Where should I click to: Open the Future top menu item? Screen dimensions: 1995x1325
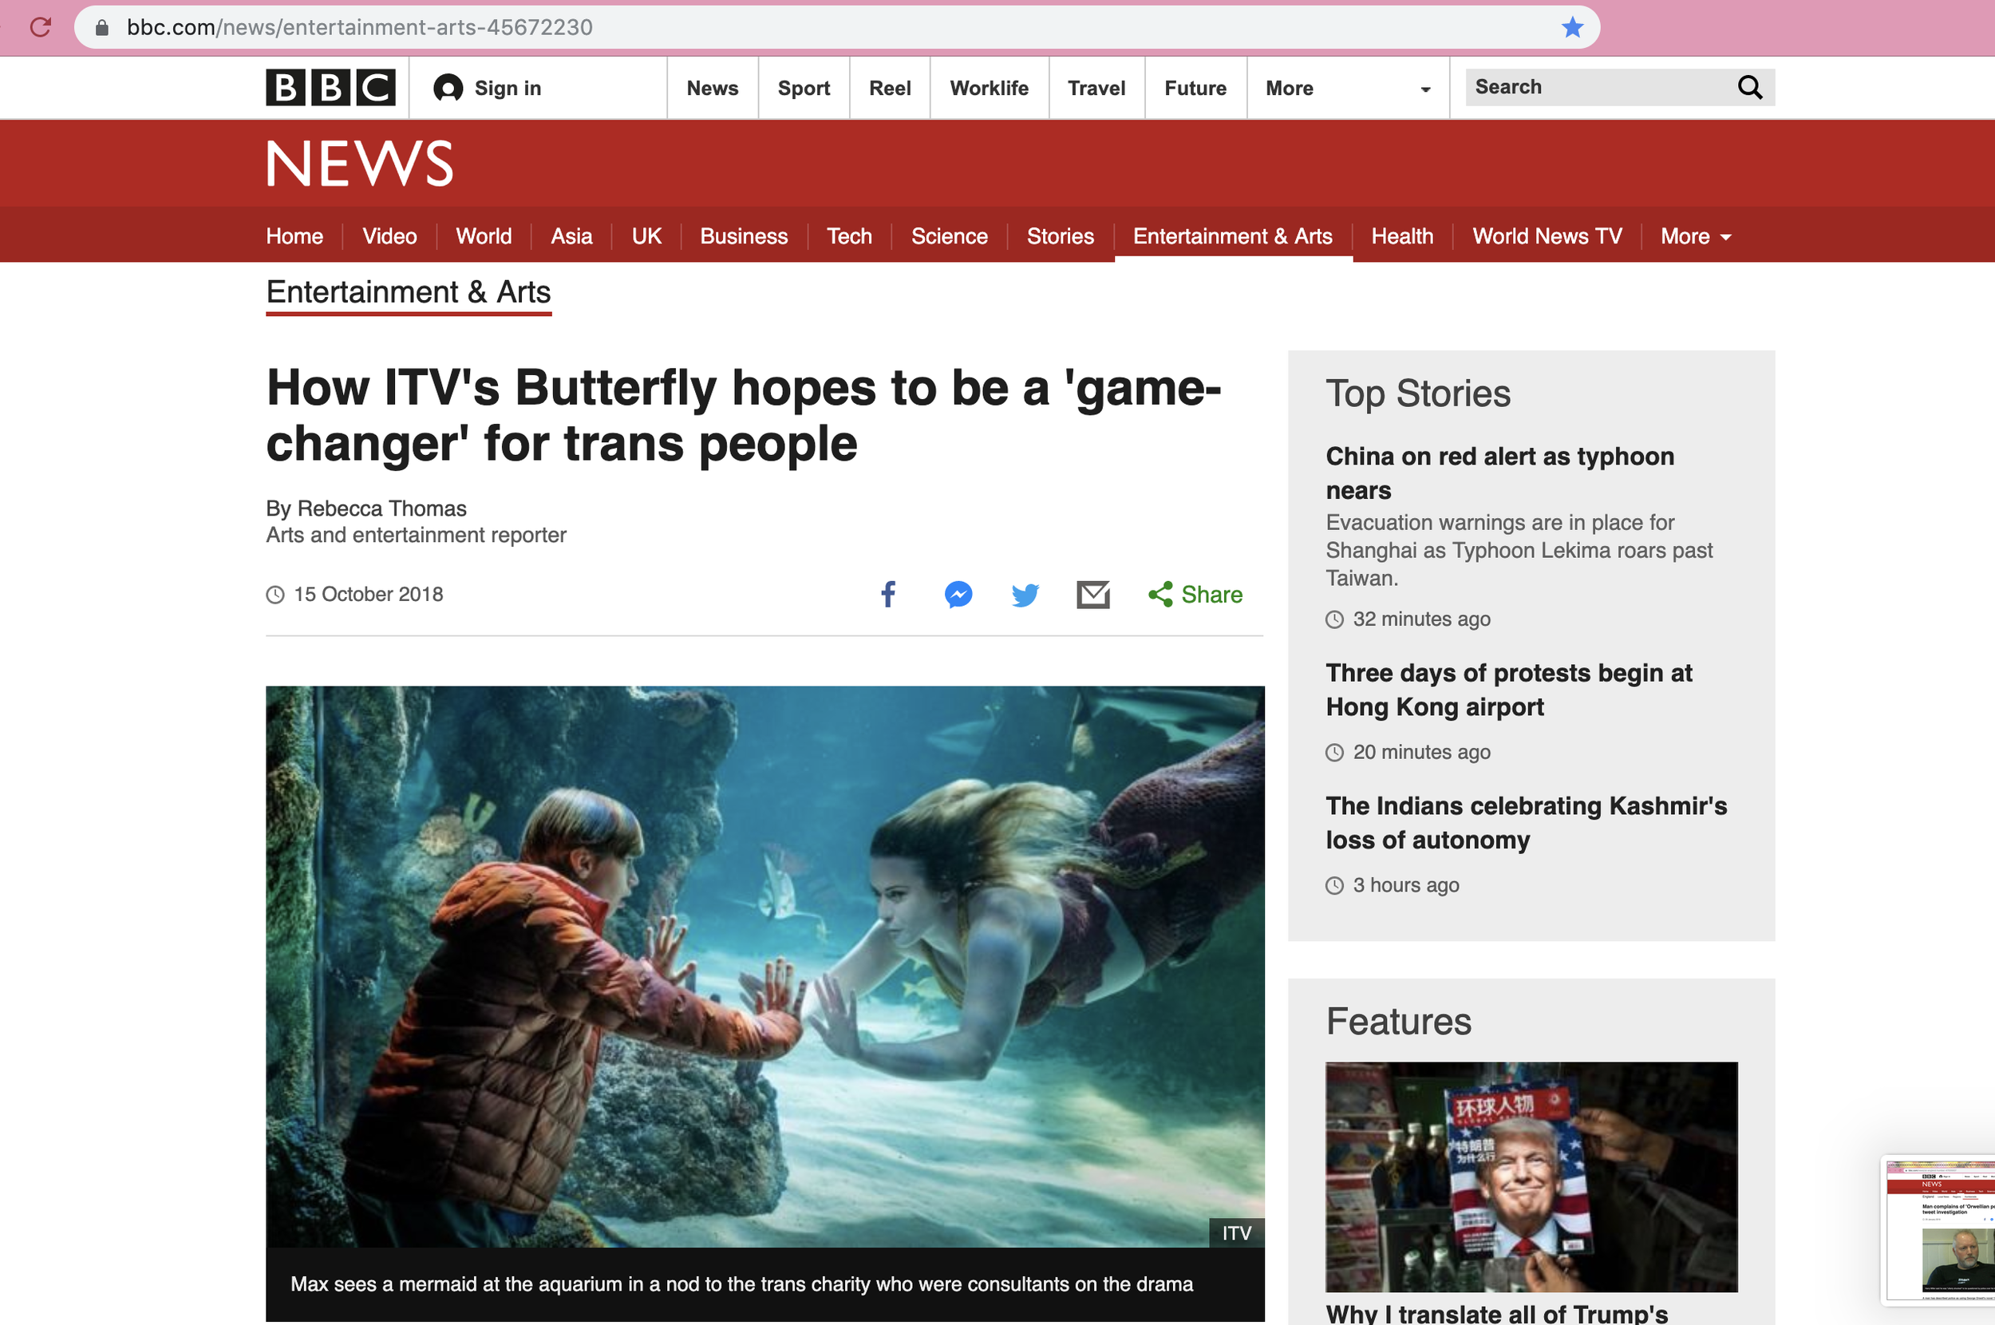pyautogui.click(x=1195, y=88)
